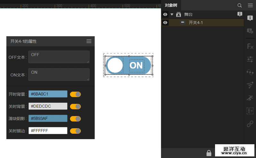Toggle the 开时背景 switch off
256x158 pixels.
tap(76, 94)
